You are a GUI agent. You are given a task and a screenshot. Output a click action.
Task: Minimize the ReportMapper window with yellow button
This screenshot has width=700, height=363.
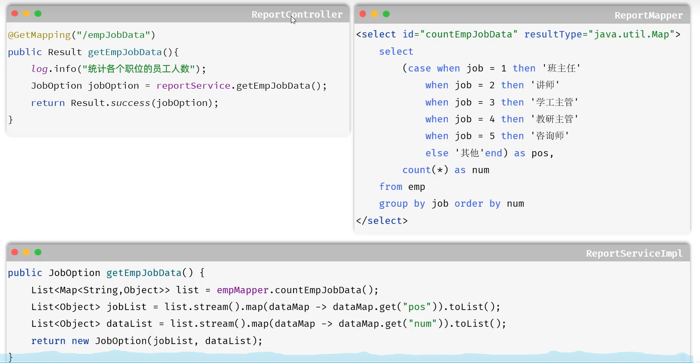(x=375, y=14)
